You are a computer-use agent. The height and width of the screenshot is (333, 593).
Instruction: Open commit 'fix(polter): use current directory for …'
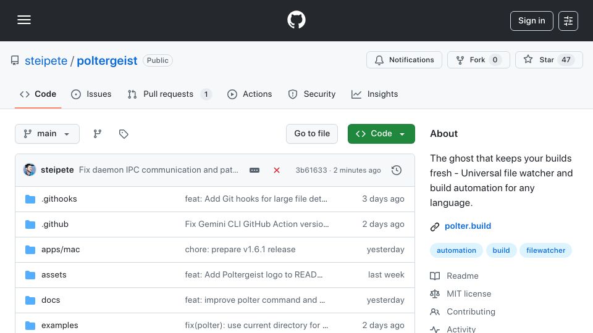pos(256,326)
